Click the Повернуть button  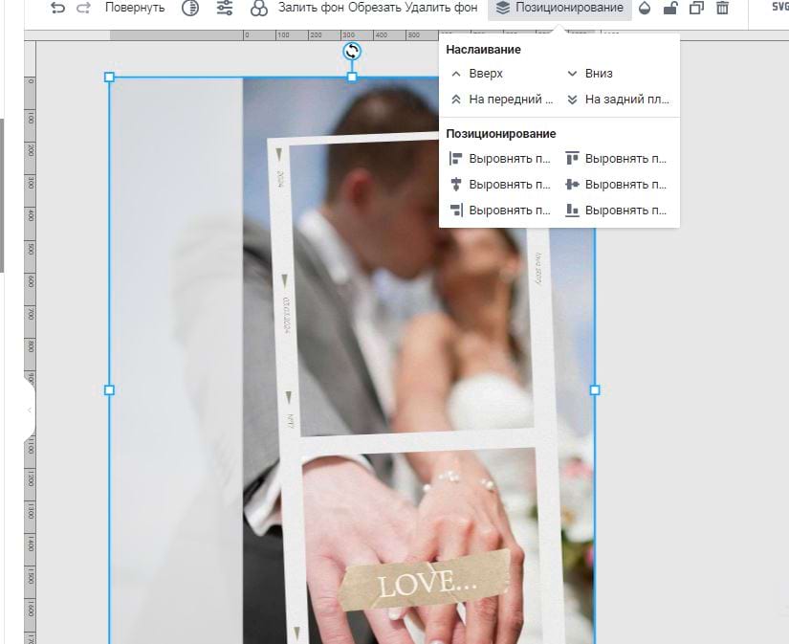click(135, 8)
